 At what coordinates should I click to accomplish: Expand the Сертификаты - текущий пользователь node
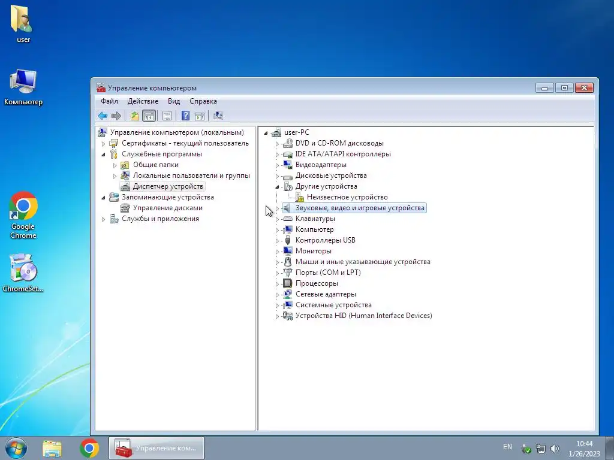(103, 144)
